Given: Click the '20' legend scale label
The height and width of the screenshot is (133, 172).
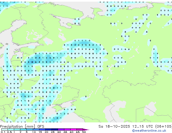Looking at the screenshot, I should pos(46,132).
